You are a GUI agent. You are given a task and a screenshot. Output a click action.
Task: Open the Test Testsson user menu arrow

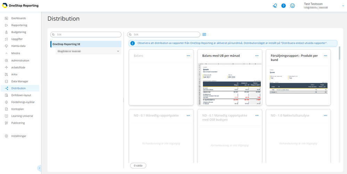(x=343, y=6)
